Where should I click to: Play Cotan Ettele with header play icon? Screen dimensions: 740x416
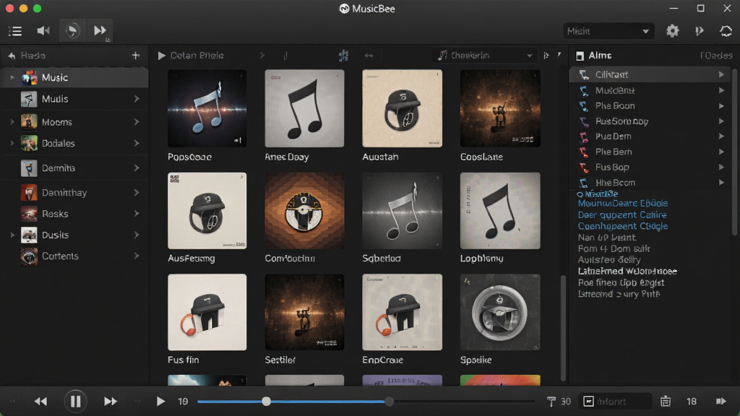click(x=161, y=56)
